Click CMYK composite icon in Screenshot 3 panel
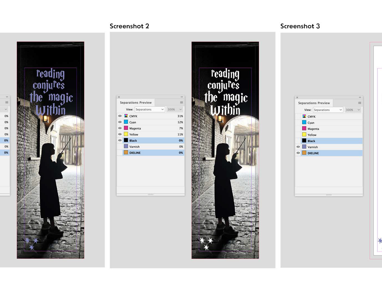 point(304,117)
